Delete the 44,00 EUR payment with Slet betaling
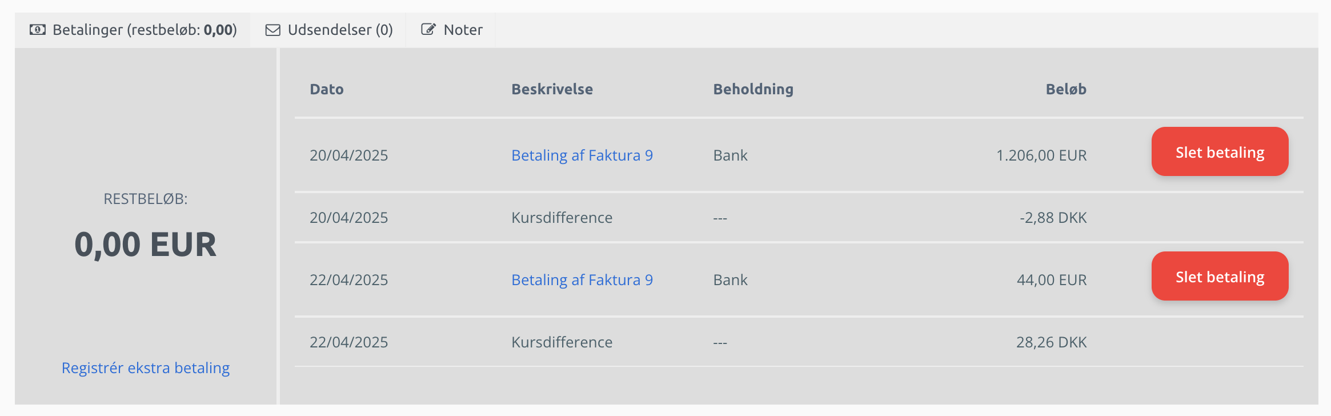Image resolution: width=1331 pixels, height=416 pixels. point(1220,277)
